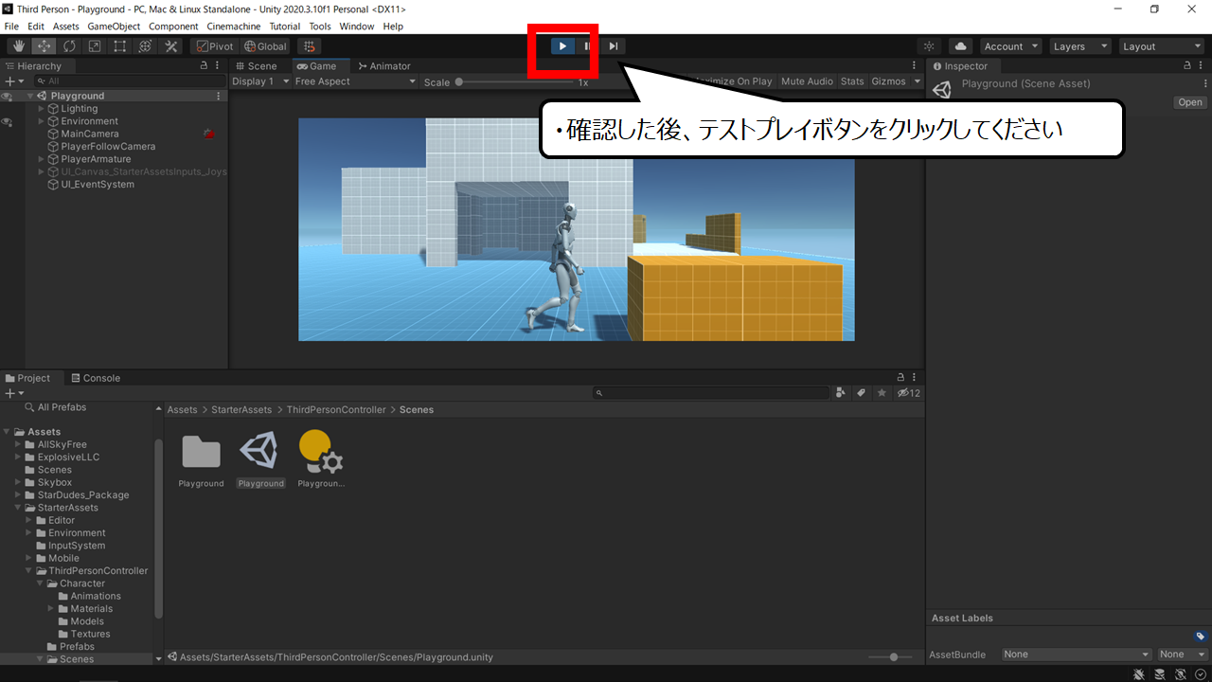Select the Playground folder thumbnail
1212x682 pixels.
201,452
